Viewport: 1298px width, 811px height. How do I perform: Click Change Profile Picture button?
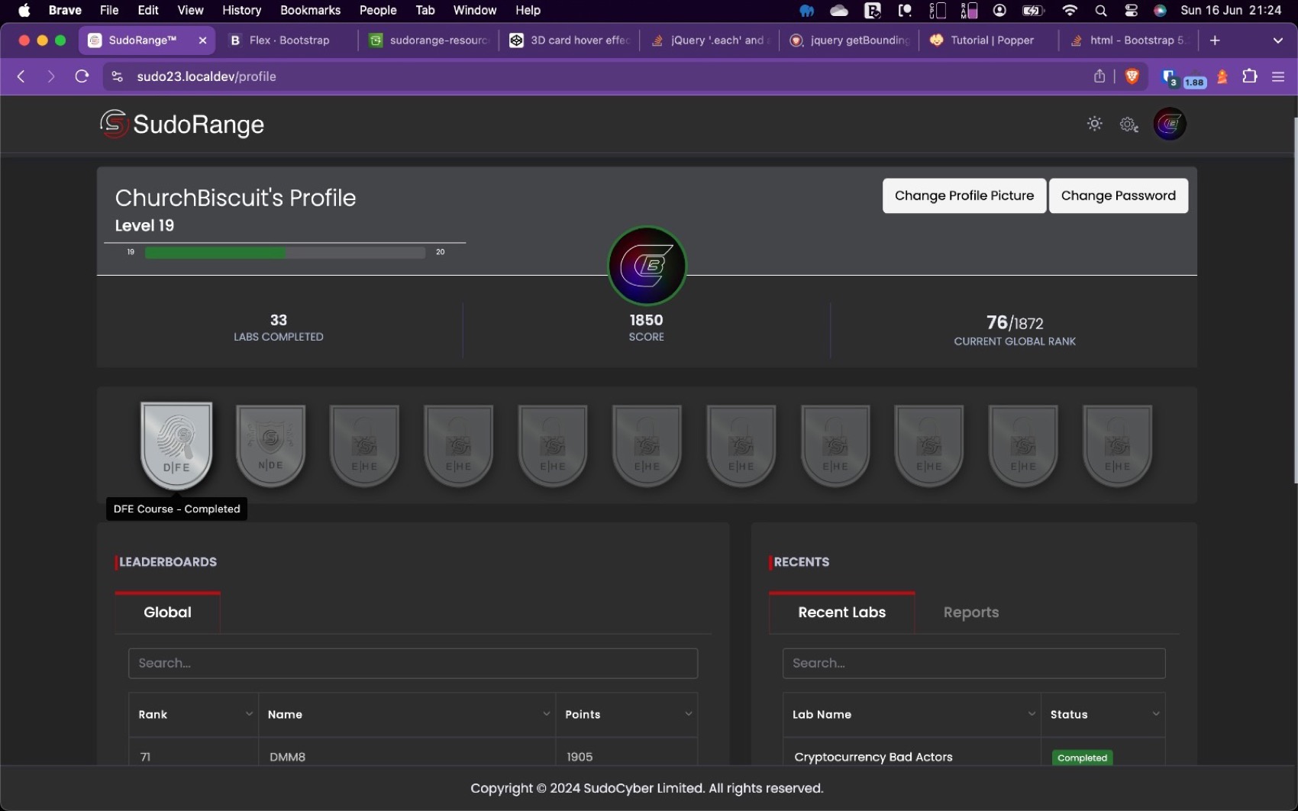[x=964, y=195]
